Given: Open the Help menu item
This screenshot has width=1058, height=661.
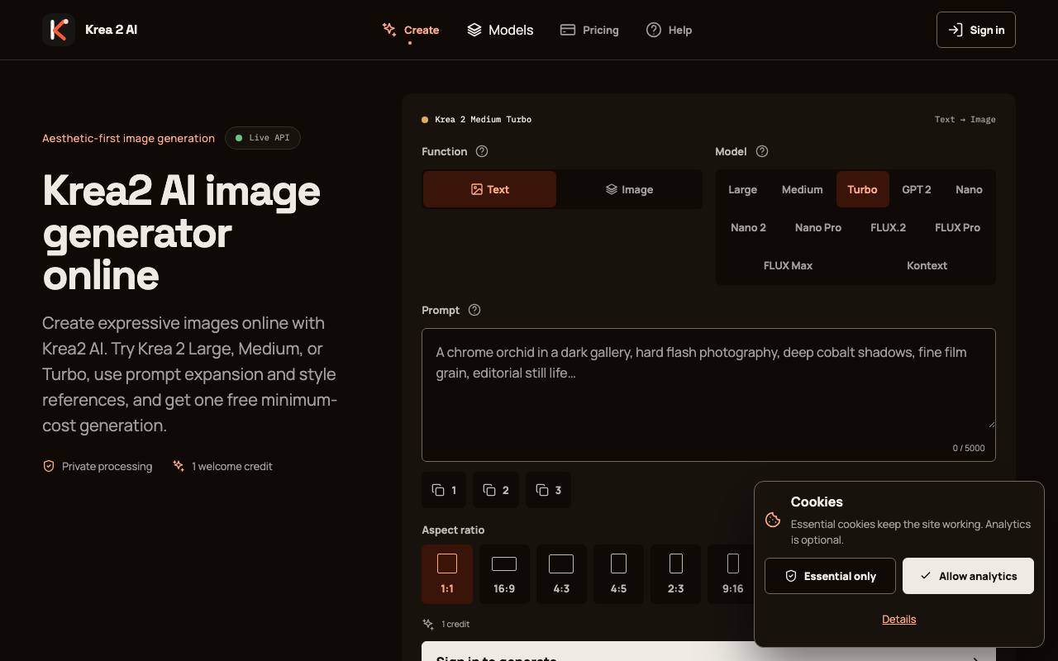Looking at the screenshot, I should tap(669, 30).
